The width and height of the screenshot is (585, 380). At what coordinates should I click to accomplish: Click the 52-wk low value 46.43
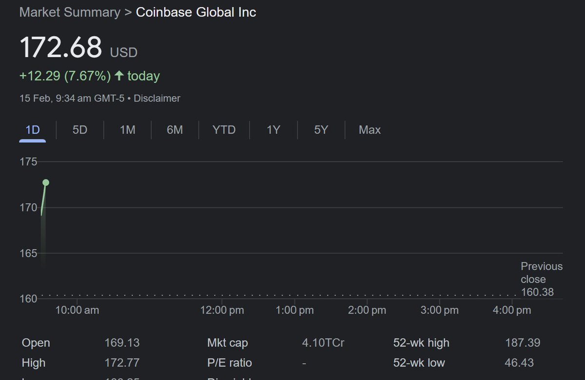pos(520,363)
